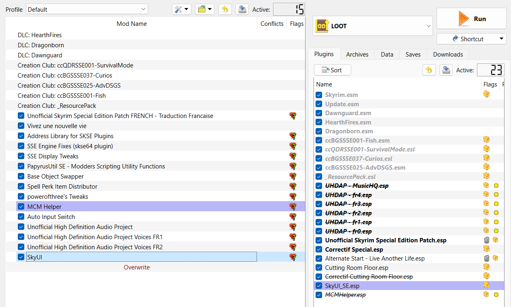Screen dimensions: 511x307
Task: Select the Overwrite entry in the mod list
Action: click(x=137, y=267)
